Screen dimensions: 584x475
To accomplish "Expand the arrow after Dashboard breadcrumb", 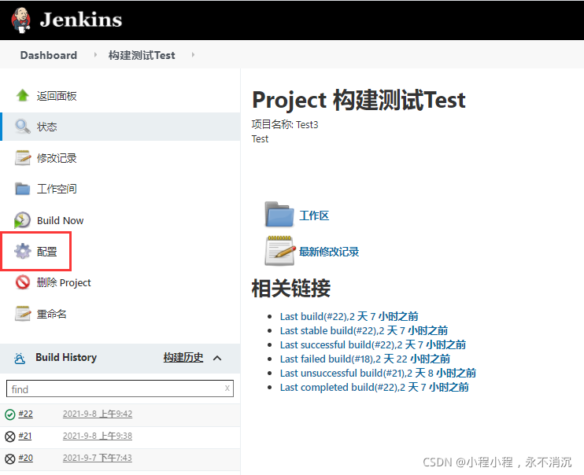I will coord(95,55).
